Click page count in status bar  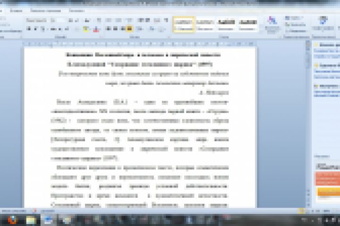pyautogui.click(x=14, y=210)
